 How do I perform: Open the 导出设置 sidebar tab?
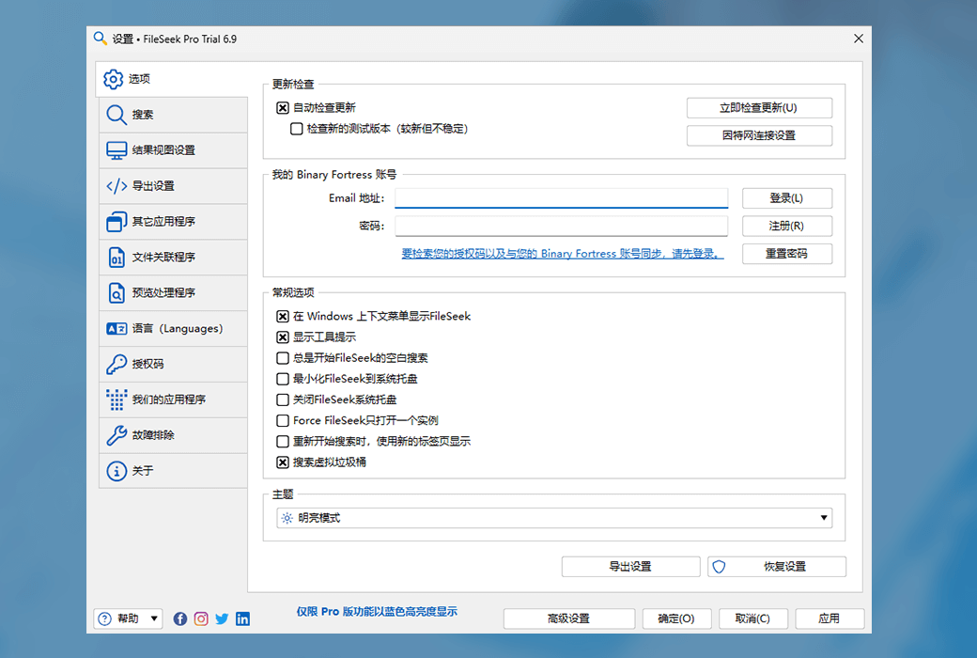click(173, 186)
